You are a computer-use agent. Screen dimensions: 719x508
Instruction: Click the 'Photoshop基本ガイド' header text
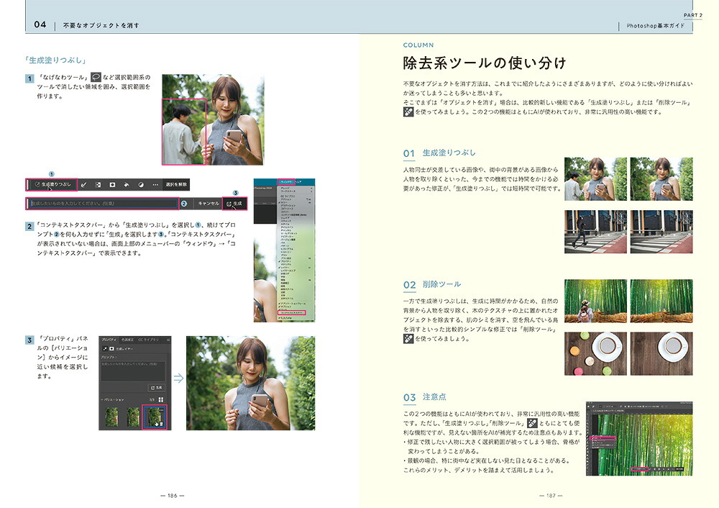pos(655,26)
